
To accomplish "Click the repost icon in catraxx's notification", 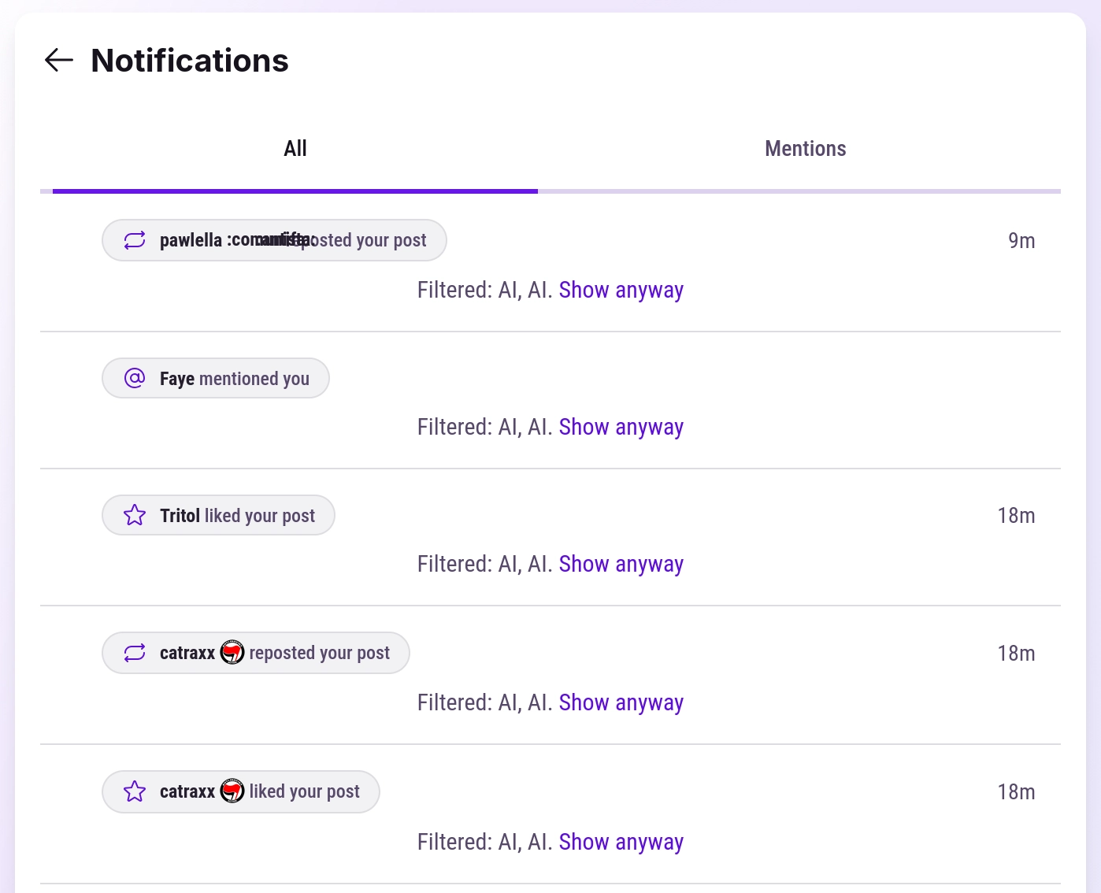I will tap(134, 653).
